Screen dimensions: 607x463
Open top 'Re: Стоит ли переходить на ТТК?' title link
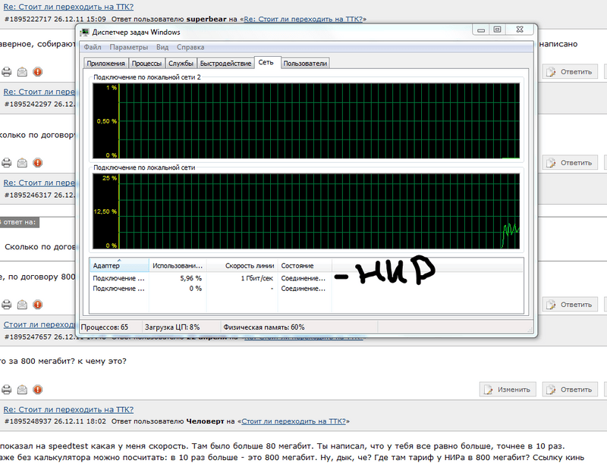tap(68, 7)
